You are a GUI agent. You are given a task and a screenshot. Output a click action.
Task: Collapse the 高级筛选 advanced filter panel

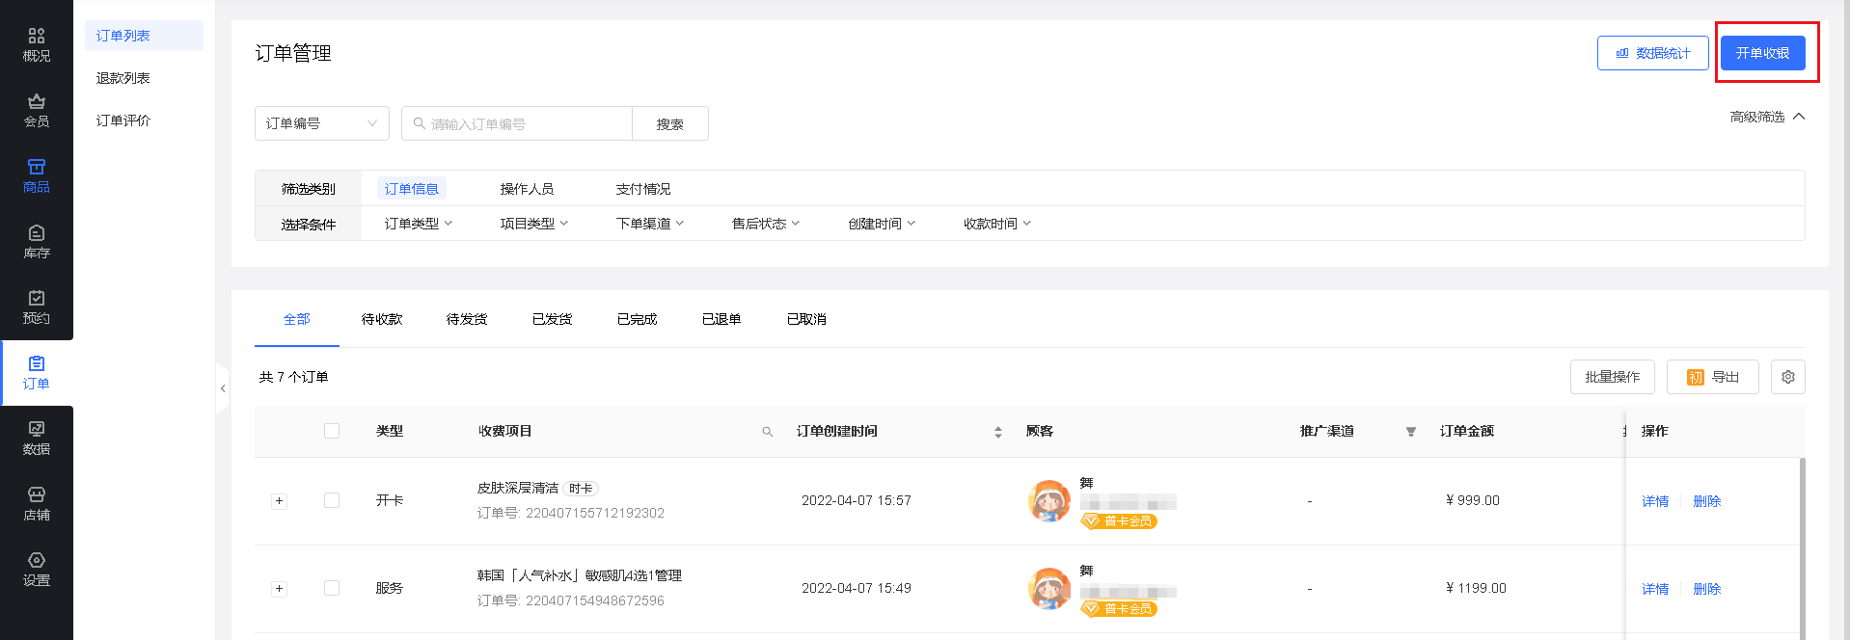(1767, 117)
